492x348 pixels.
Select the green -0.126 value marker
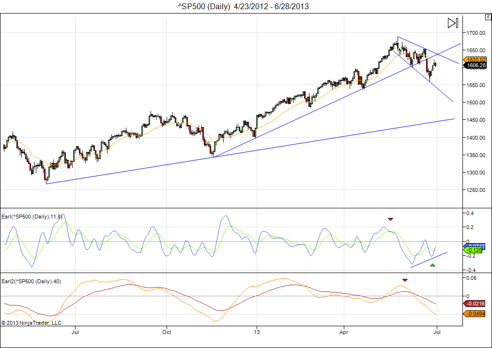point(475,250)
